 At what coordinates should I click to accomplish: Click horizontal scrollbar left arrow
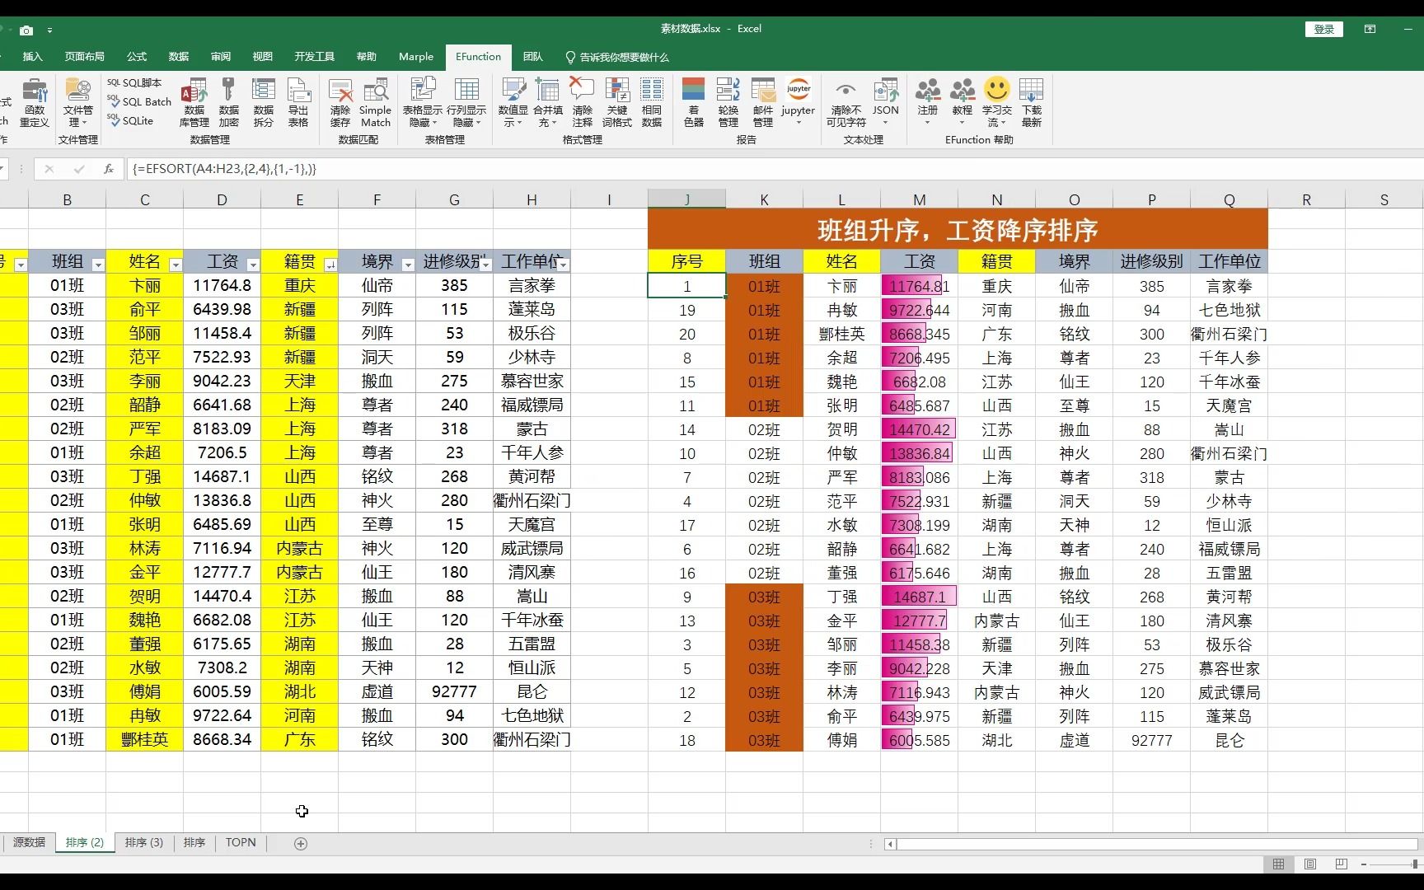click(x=890, y=844)
